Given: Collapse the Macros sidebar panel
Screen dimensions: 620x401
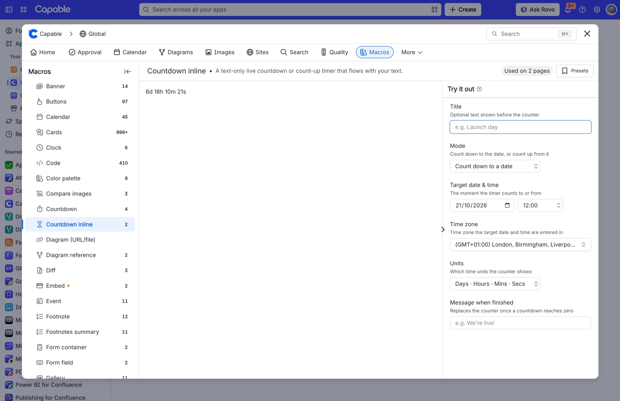Looking at the screenshot, I should point(127,72).
